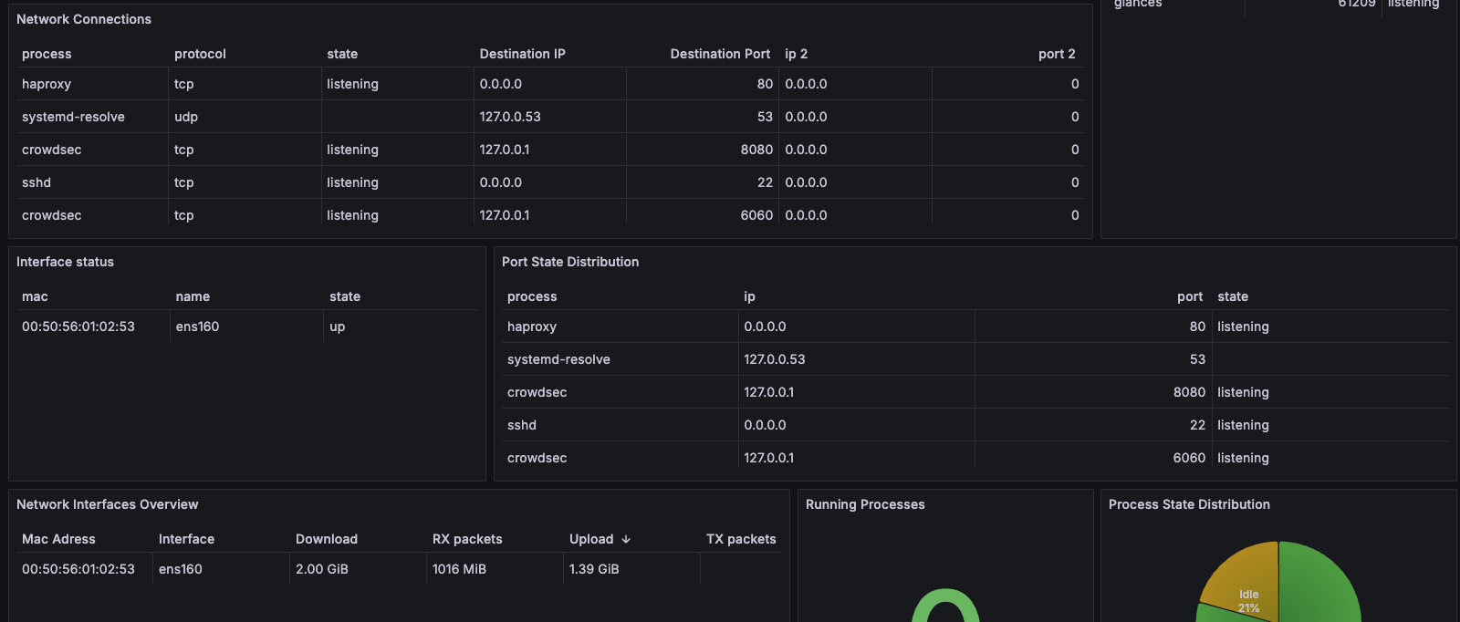This screenshot has height=622, width=1460.
Task: Sort Network Connections by Destination Port header
Action: tap(720, 54)
